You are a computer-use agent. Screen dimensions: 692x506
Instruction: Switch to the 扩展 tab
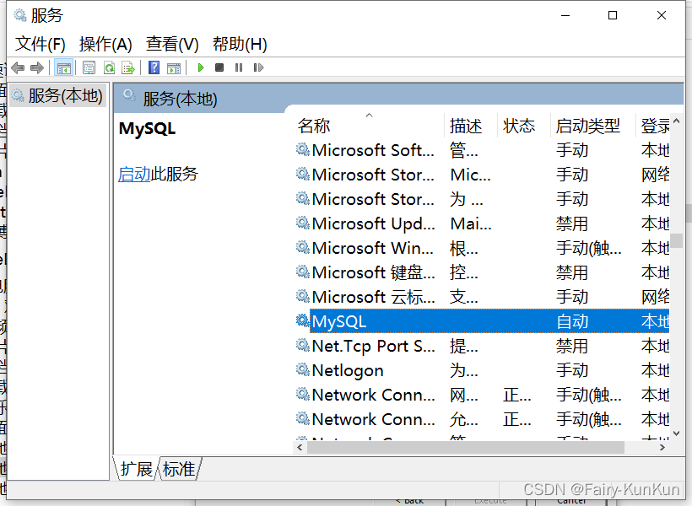[137, 469]
